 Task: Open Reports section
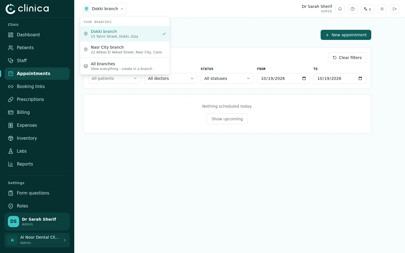pyautogui.click(x=37, y=164)
